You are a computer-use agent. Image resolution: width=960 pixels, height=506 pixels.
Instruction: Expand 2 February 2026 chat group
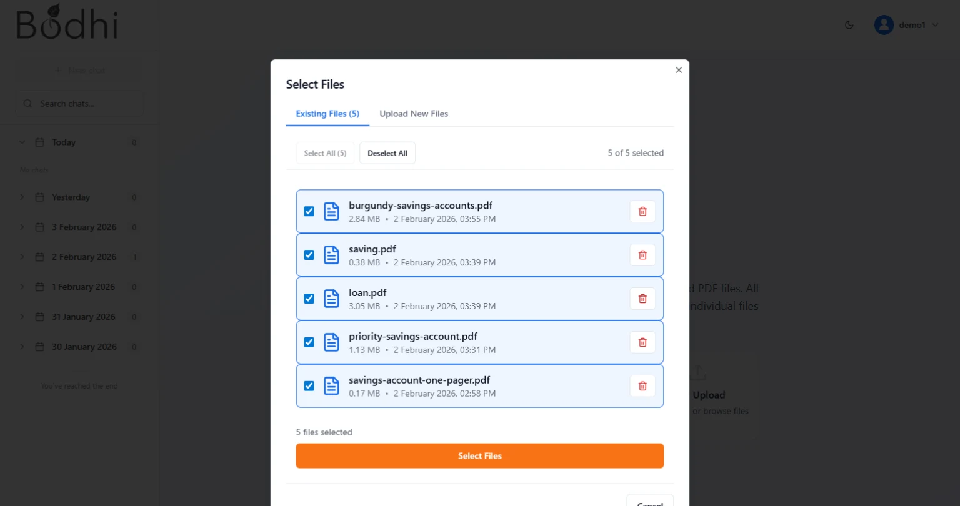click(22, 257)
